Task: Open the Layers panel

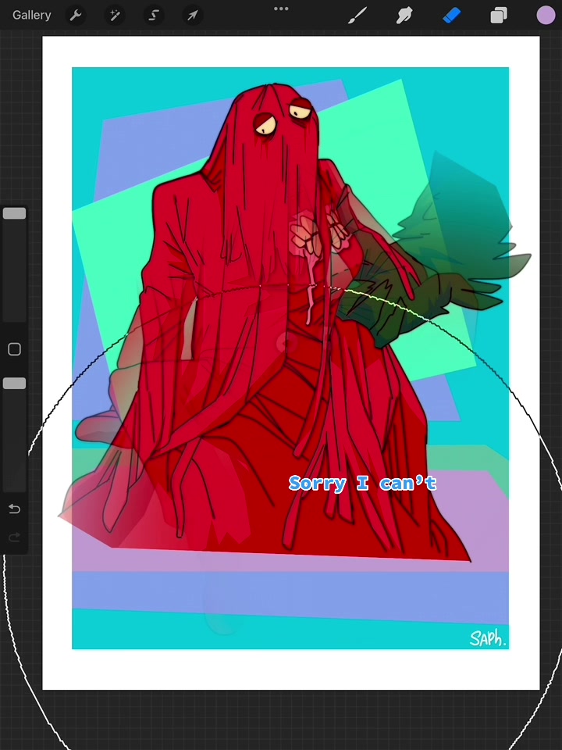Action: coord(499,16)
